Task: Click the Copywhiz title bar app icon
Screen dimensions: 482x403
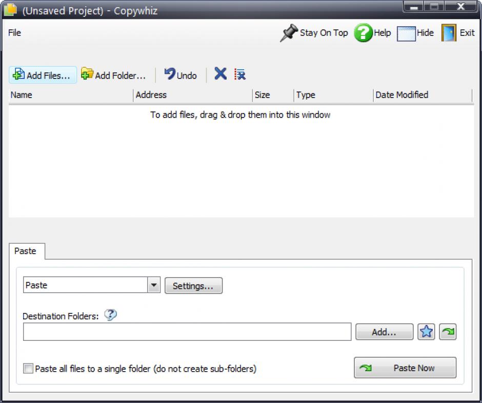Action: (x=10, y=9)
